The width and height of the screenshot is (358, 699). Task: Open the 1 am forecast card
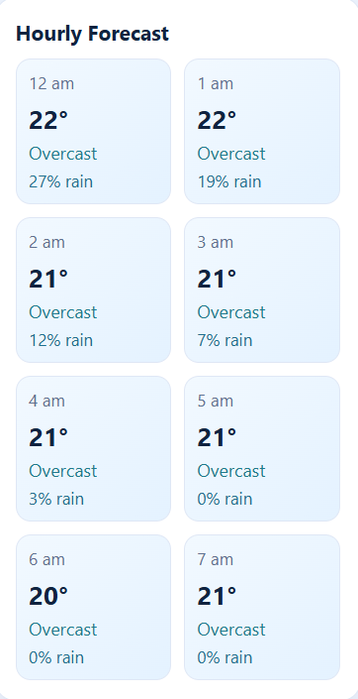(262, 131)
